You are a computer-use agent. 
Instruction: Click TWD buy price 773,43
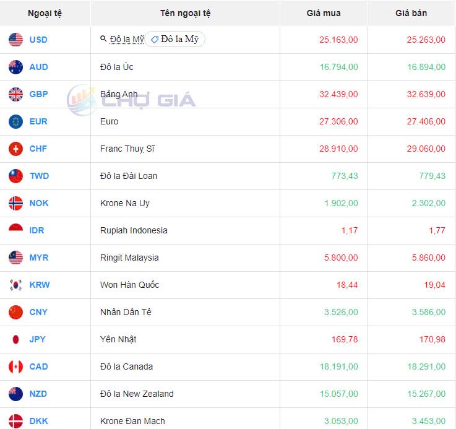pyautogui.click(x=345, y=176)
